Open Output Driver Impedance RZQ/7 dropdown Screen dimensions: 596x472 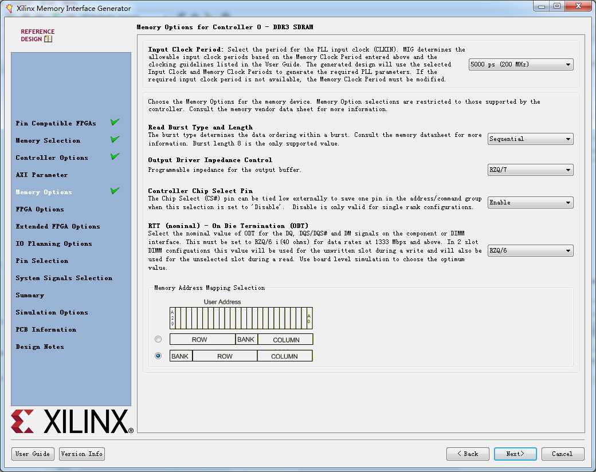530,170
